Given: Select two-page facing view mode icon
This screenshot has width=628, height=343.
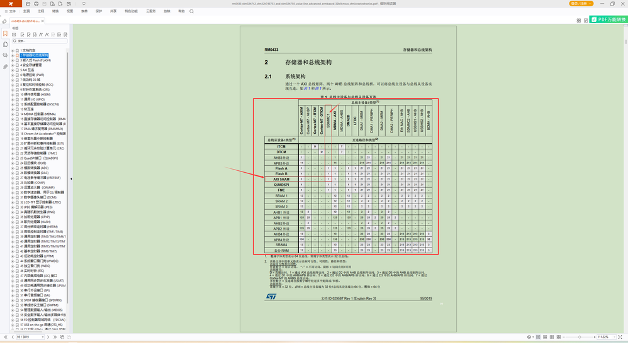Looking at the screenshot, I should point(552,337).
